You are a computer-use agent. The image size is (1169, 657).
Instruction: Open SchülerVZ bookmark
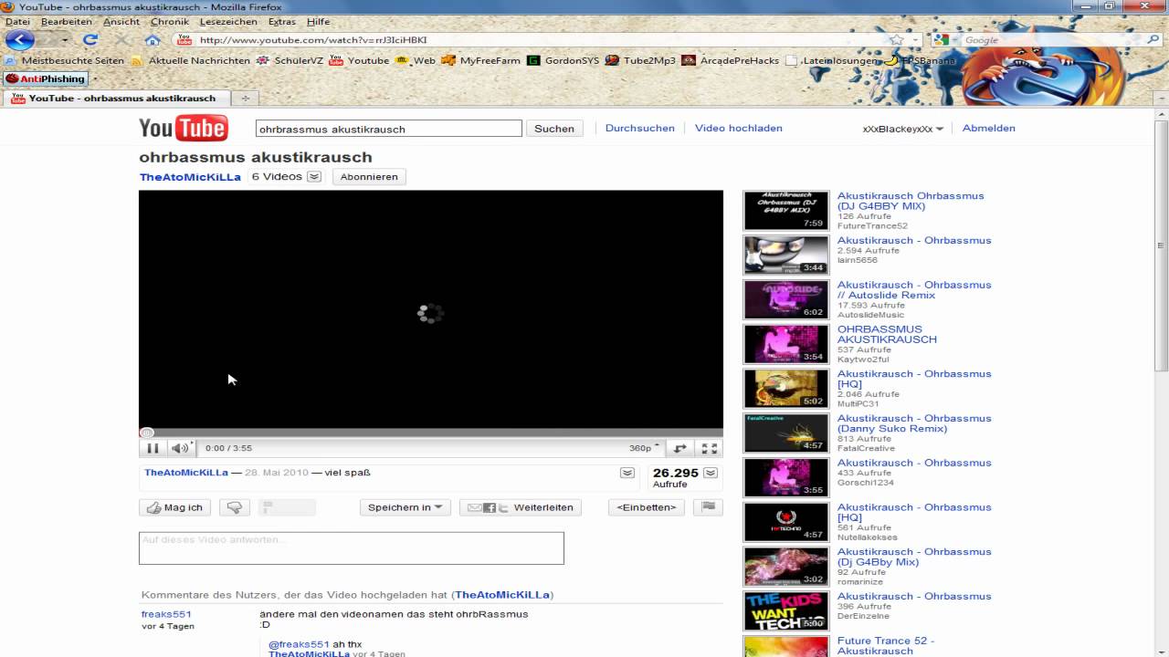290,61
